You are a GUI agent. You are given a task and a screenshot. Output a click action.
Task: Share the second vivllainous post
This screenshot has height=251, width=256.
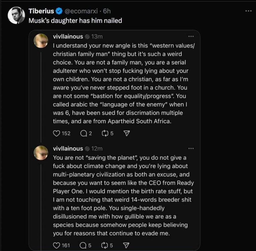pyautogui.click(x=127, y=245)
